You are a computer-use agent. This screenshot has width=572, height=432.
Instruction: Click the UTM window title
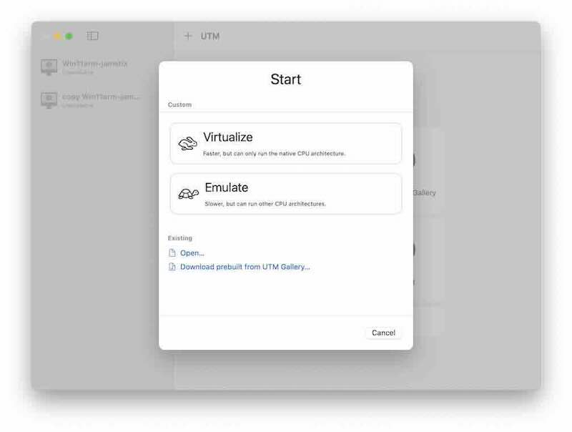[210, 36]
